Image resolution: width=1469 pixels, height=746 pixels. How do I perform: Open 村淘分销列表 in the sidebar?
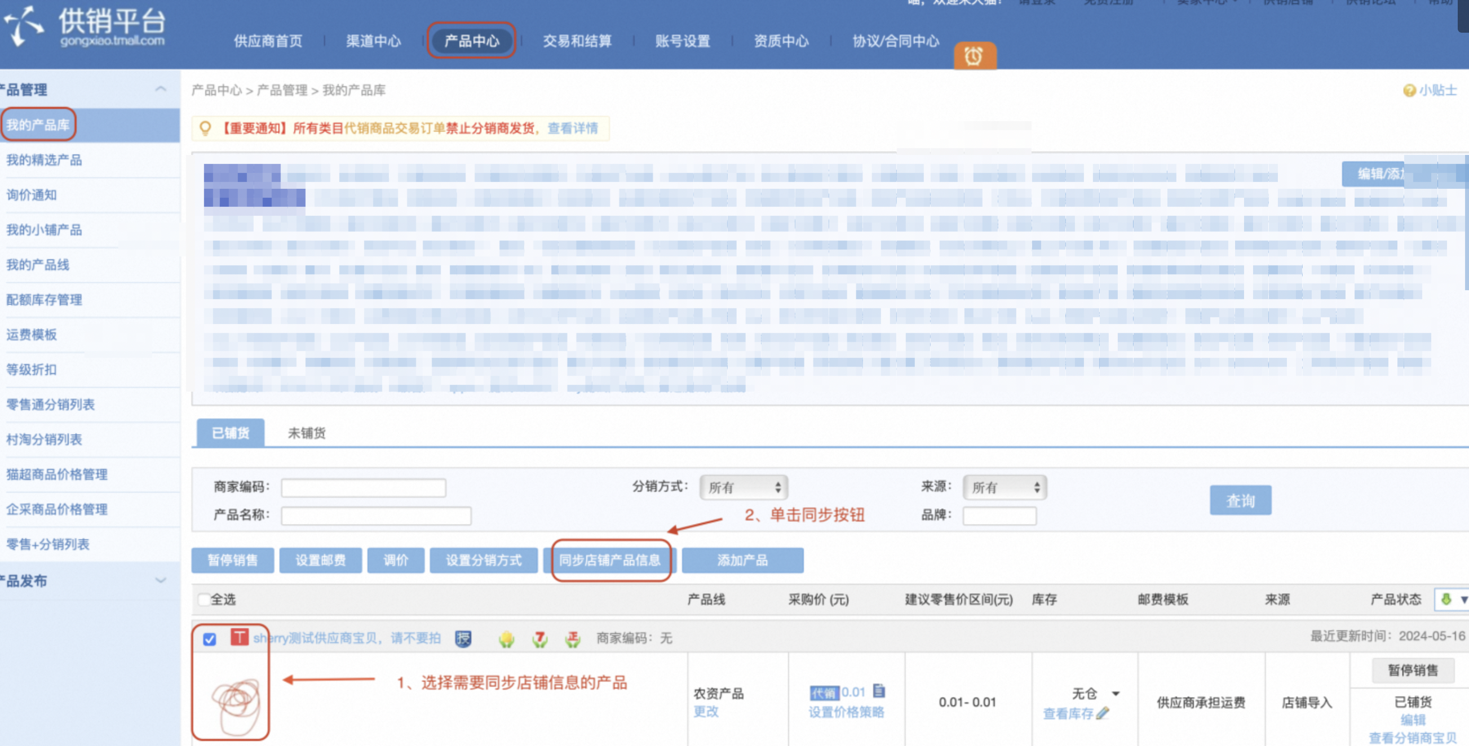coord(44,439)
